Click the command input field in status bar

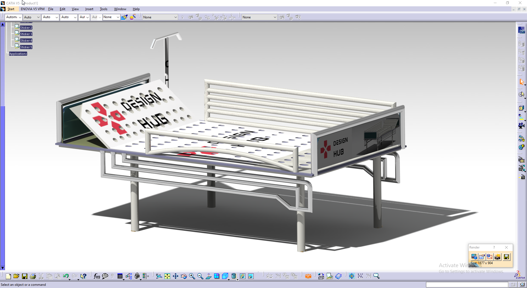coord(467,285)
